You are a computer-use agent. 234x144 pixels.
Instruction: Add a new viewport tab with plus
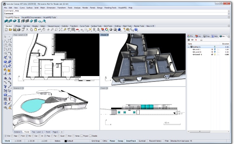[62, 132]
